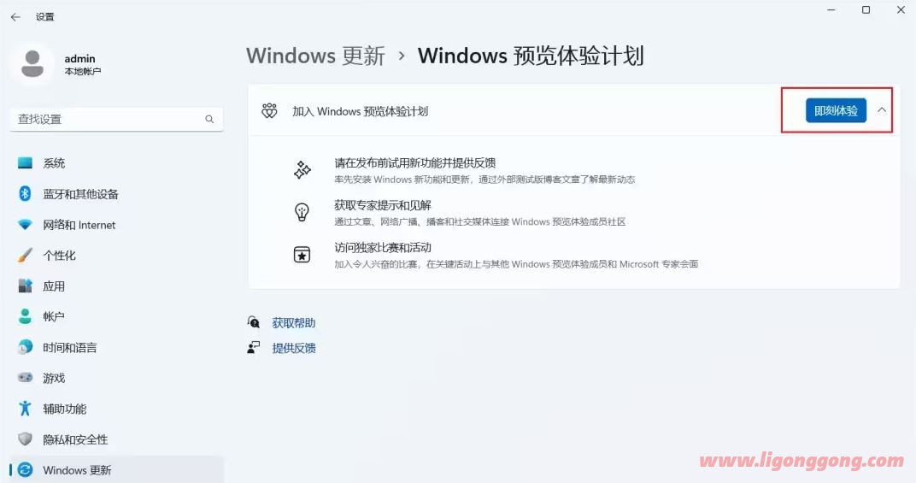
Task: Click the 隐私和安全性 shield icon
Action: pyautogui.click(x=25, y=439)
